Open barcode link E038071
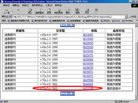 (88, 72)
